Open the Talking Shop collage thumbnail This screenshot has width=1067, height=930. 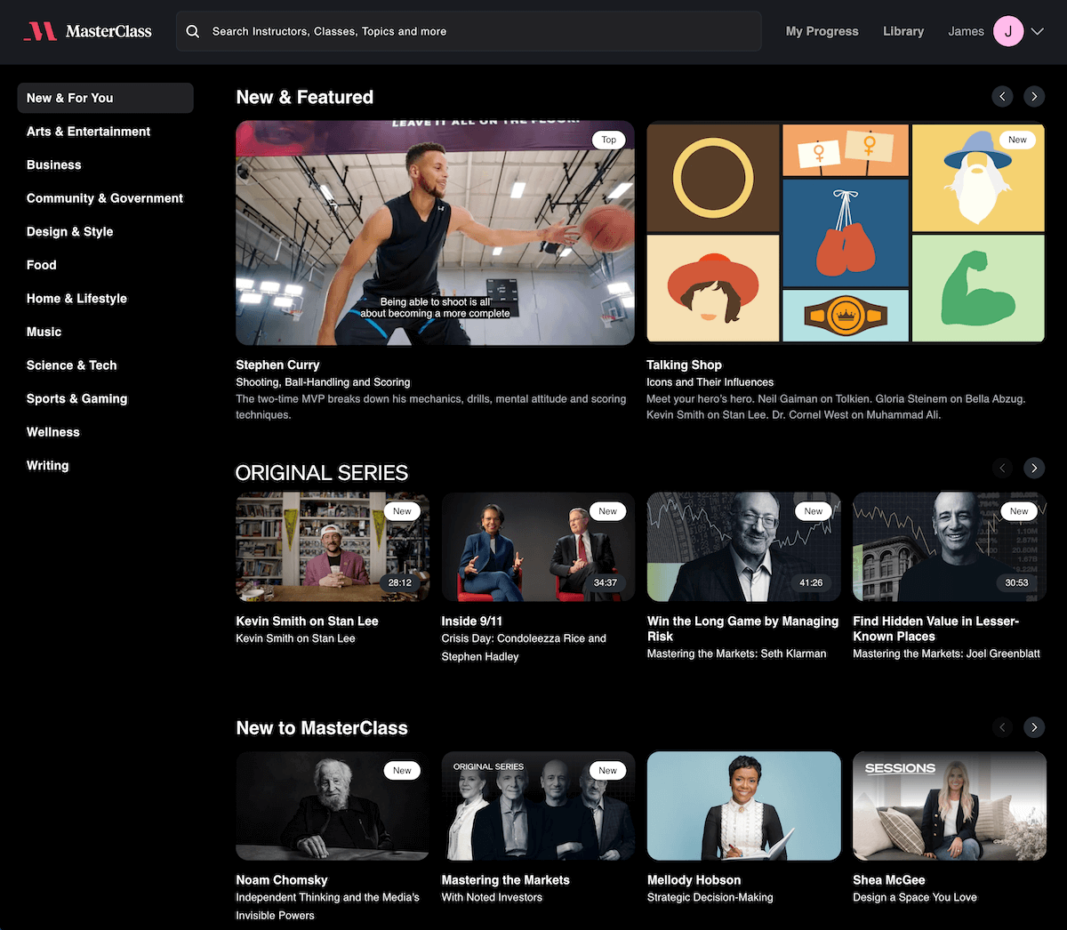[x=846, y=233]
